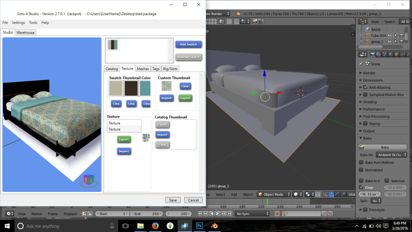Switch to the Rig/Slots tab
The width and height of the screenshot is (412, 232).
pyautogui.click(x=170, y=68)
